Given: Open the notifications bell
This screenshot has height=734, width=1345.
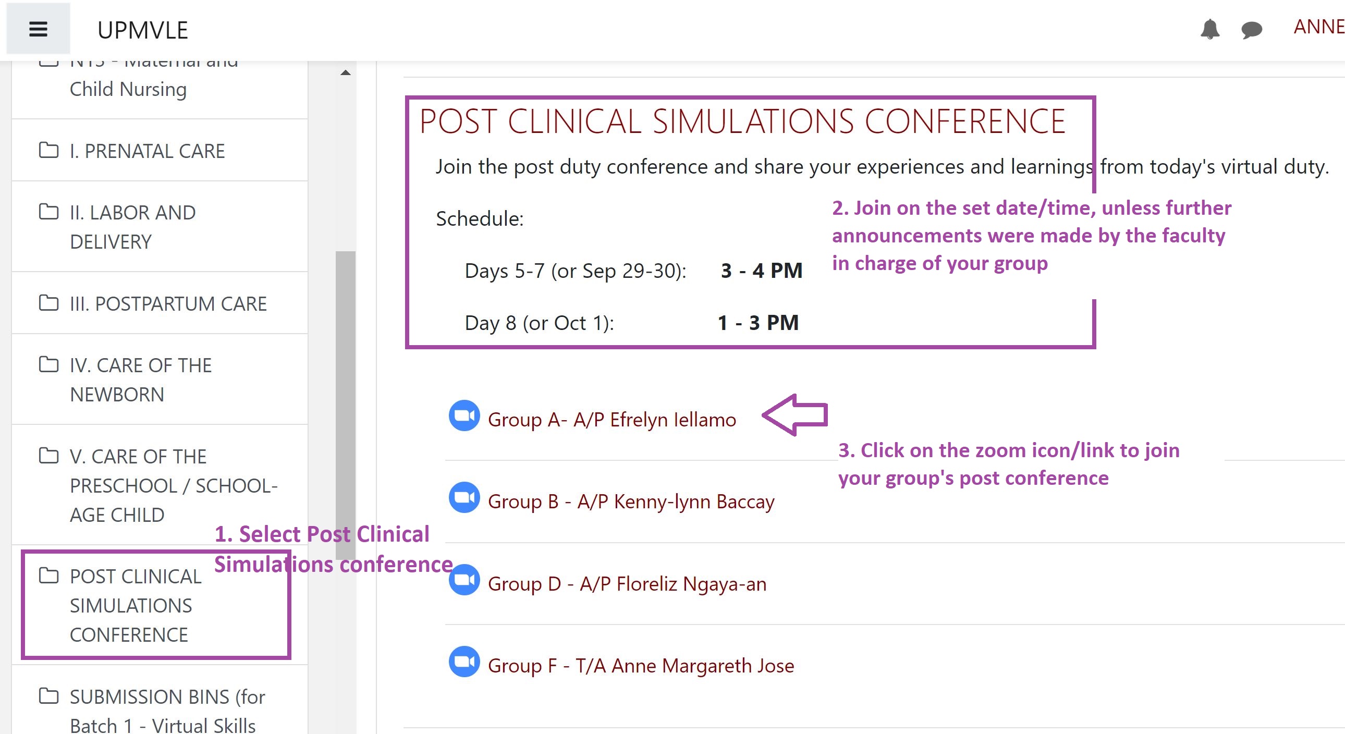Looking at the screenshot, I should 1210,29.
